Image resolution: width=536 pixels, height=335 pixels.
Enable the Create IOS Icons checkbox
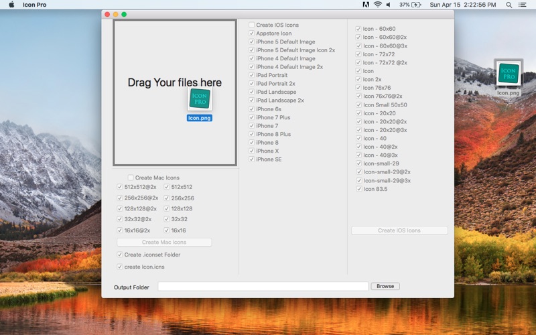click(x=252, y=25)
